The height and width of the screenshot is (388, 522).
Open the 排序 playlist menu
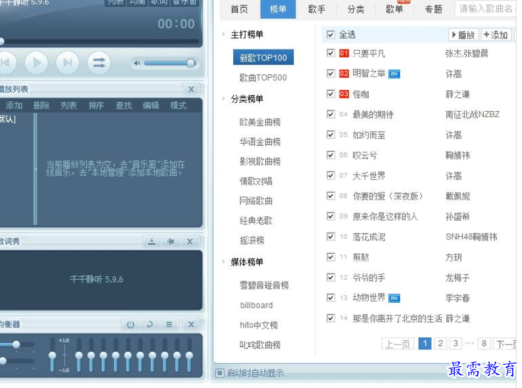tap(96, 106)
